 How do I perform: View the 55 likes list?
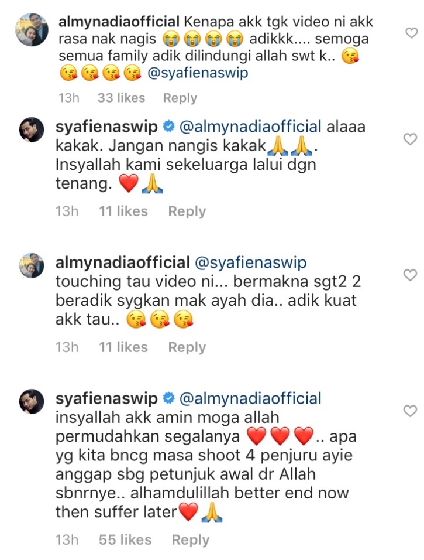(125, 539)
